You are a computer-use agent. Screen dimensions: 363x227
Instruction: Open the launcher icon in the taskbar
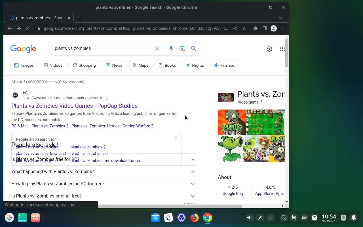click(9, 218)
